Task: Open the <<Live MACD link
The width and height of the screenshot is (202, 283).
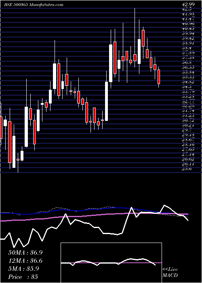Action: click(170, 272)
